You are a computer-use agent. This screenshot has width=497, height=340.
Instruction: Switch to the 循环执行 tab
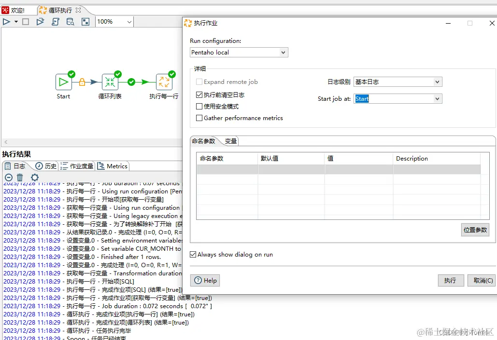[60, 10]
